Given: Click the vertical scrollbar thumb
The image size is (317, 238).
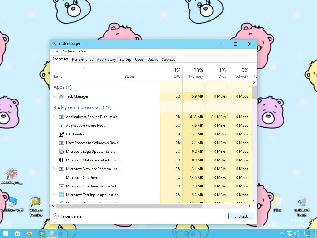Looking at the screenshot, I should coord(254,92).
